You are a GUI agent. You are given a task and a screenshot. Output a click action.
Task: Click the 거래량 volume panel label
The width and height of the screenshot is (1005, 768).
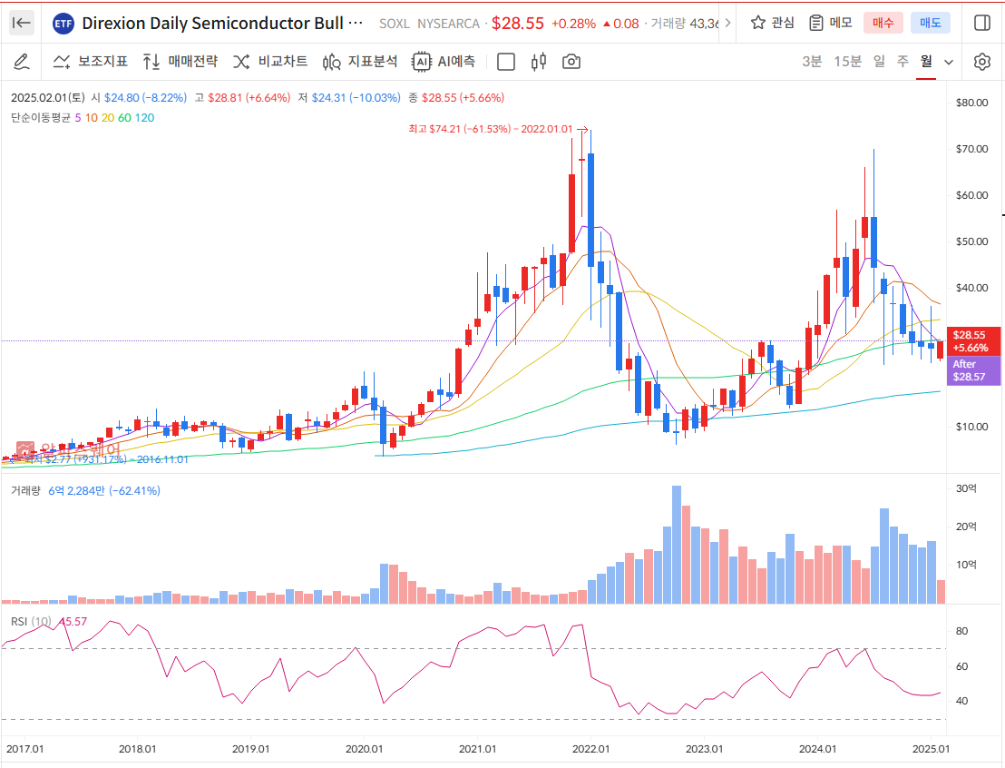25,491
